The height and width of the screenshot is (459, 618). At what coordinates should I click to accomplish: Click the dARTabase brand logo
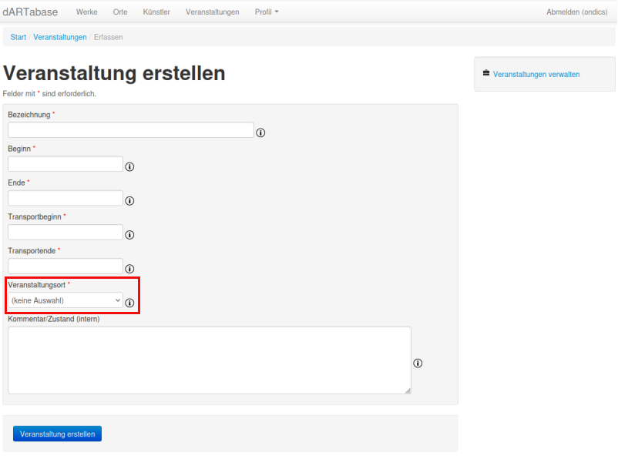click(30, 12)
